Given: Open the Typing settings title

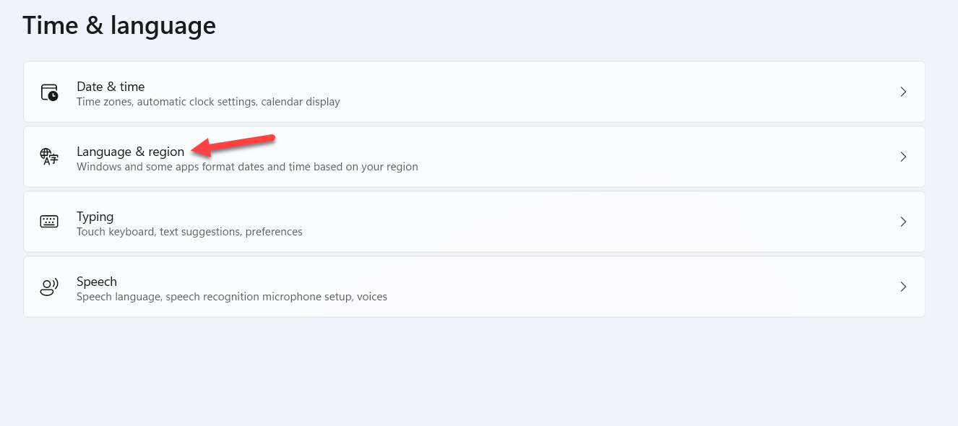Looking at the screenshot, I should coord(95,217).
